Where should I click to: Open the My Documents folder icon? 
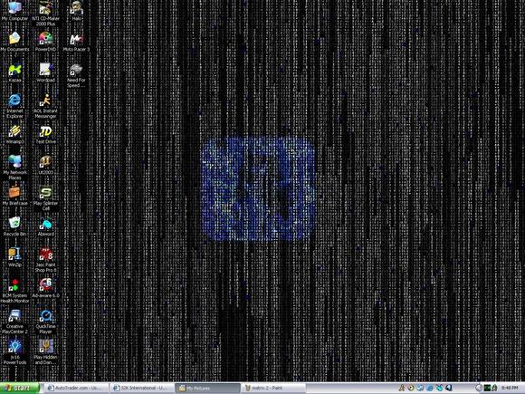click(x=14, y=42)
